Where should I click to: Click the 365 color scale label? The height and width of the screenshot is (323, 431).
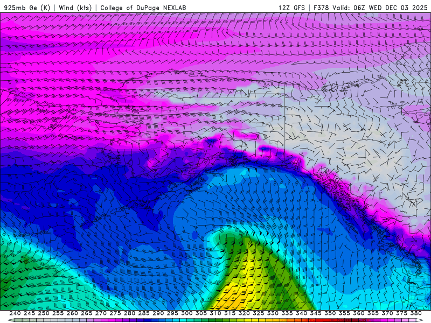coord(373,313)
